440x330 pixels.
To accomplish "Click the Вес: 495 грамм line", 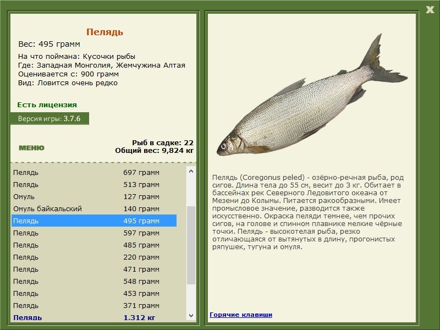I will click(49, 44).
